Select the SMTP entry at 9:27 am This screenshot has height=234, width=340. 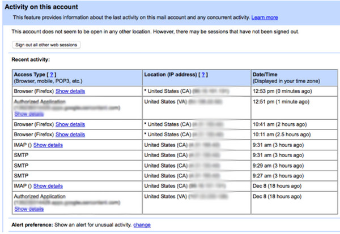[x=21, y=175]
